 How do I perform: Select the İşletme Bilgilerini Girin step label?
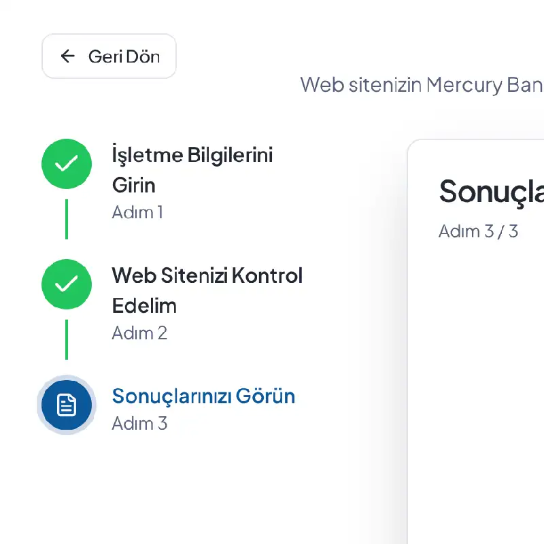(192, 169)
